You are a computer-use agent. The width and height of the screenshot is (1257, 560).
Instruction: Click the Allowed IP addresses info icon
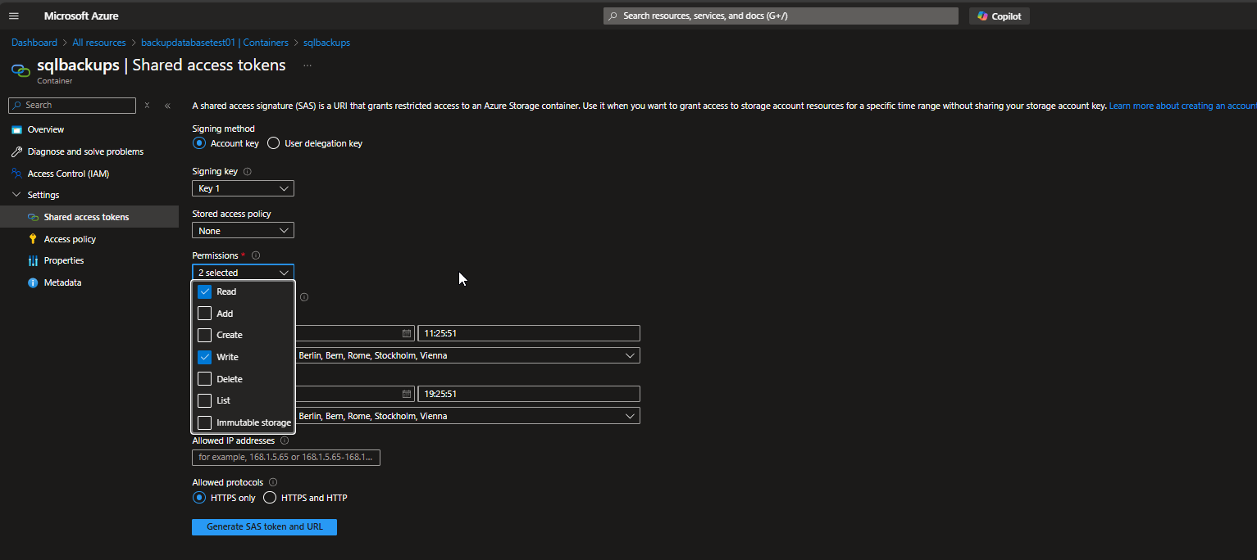click(x=285, y=440)
